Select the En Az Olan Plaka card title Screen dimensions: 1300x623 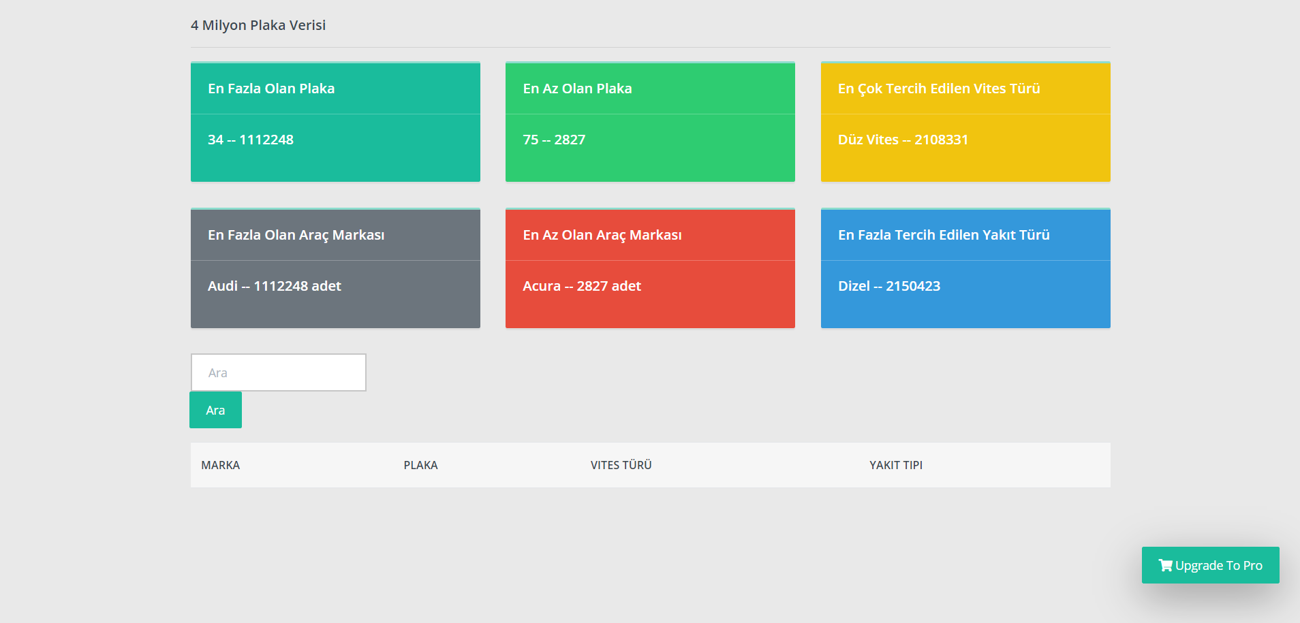coord(577,89)
